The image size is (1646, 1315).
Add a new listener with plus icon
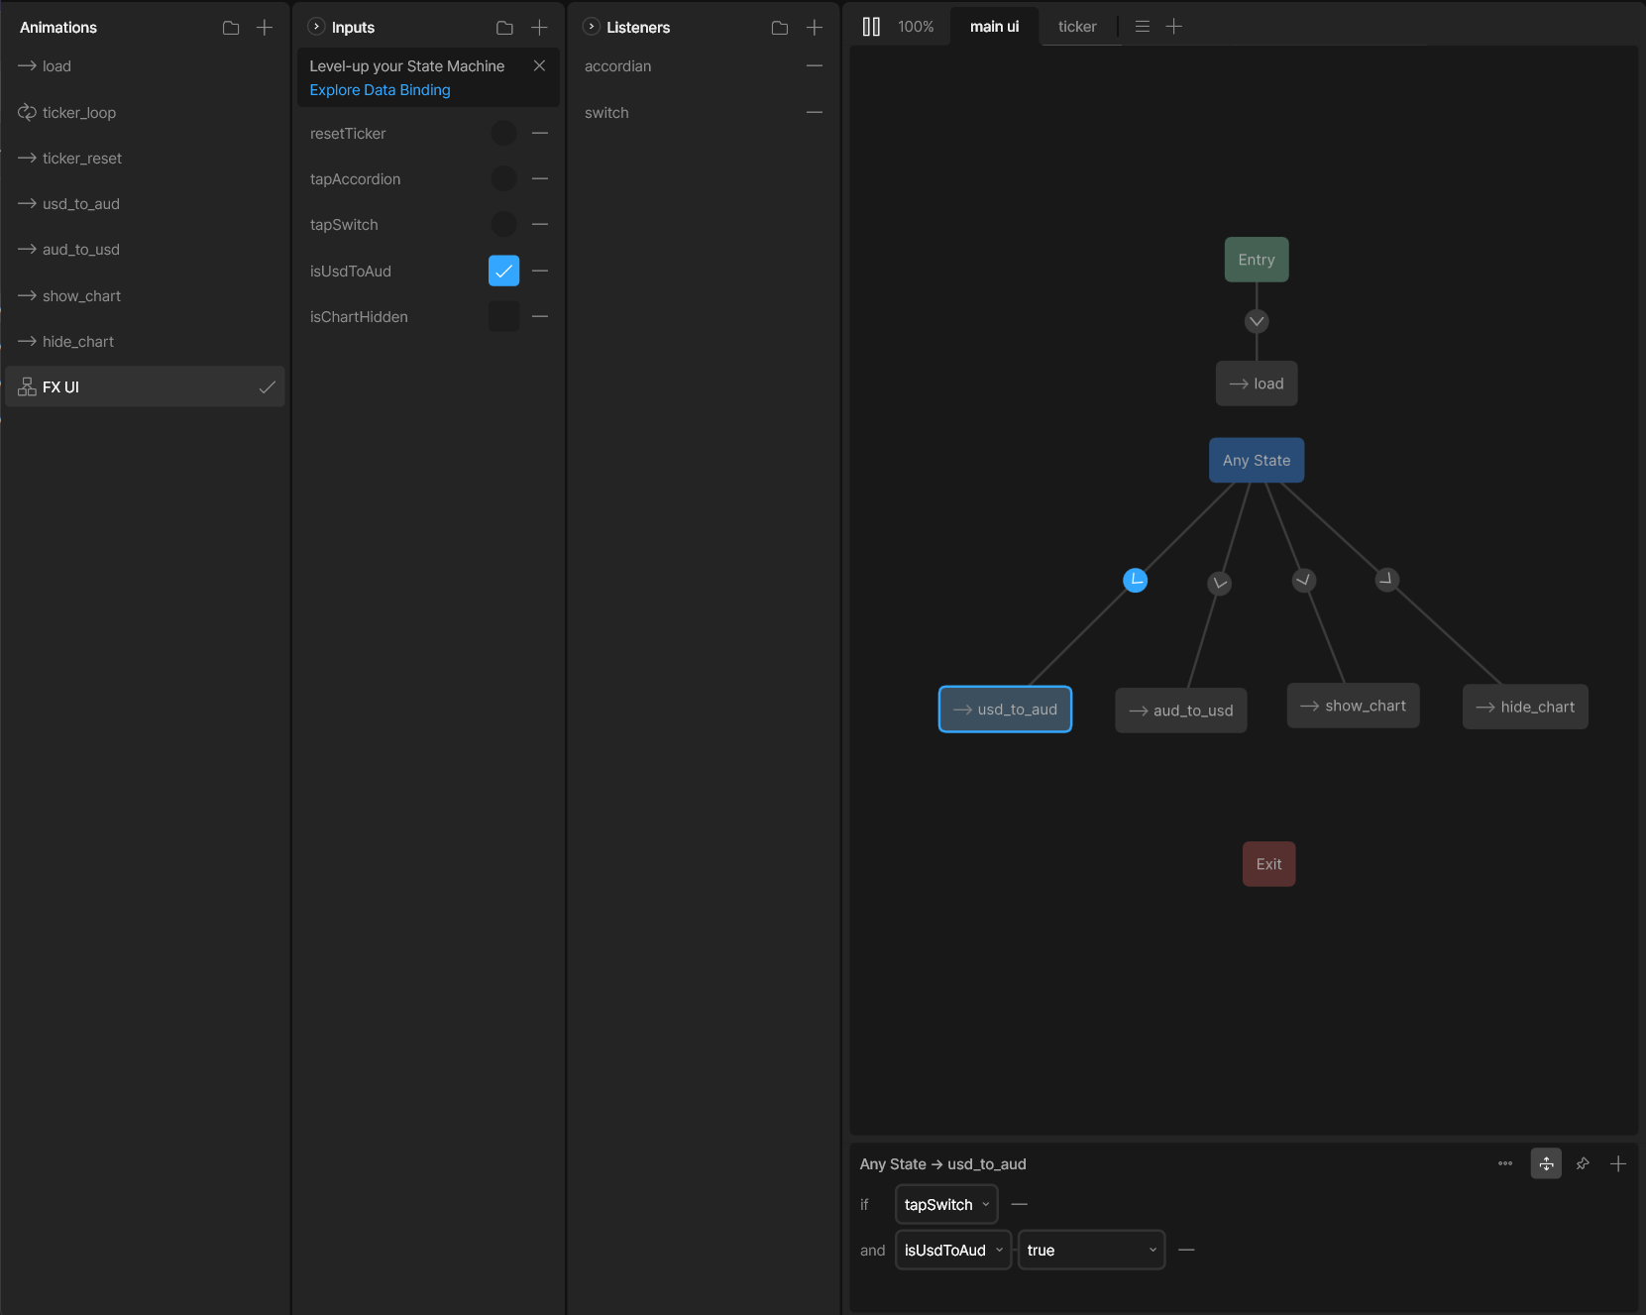tap(815, 28)
